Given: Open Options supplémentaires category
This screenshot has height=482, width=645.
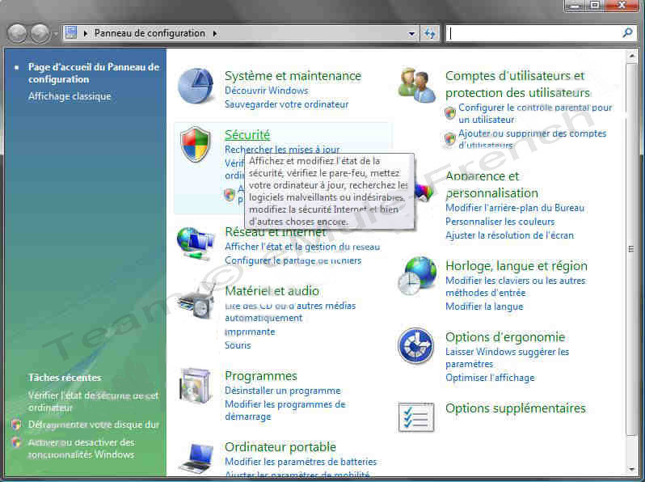Looking at the screenshot, I should click(516, 408).
